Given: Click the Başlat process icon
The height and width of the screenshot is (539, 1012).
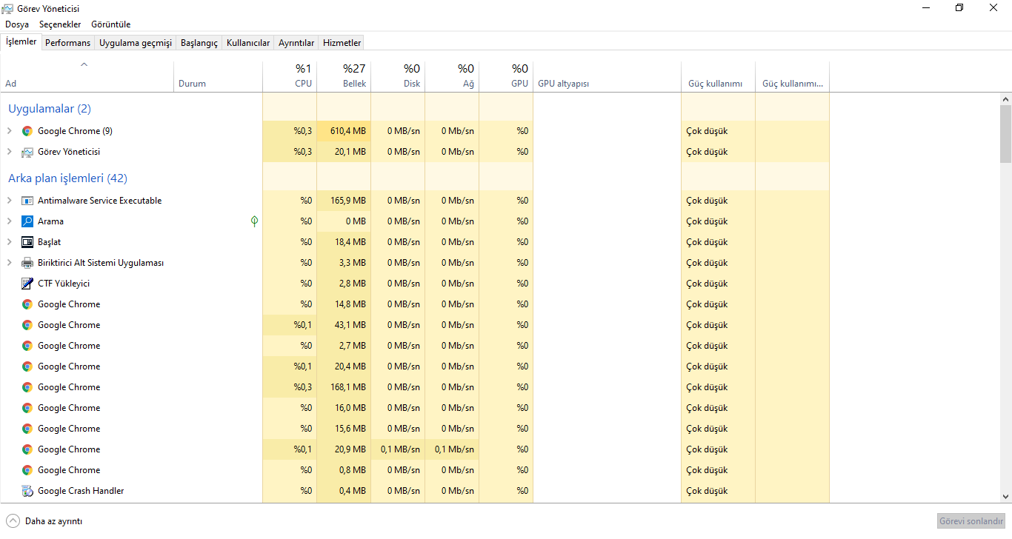Looking at the screenshot, I should (x=27, y=242).
